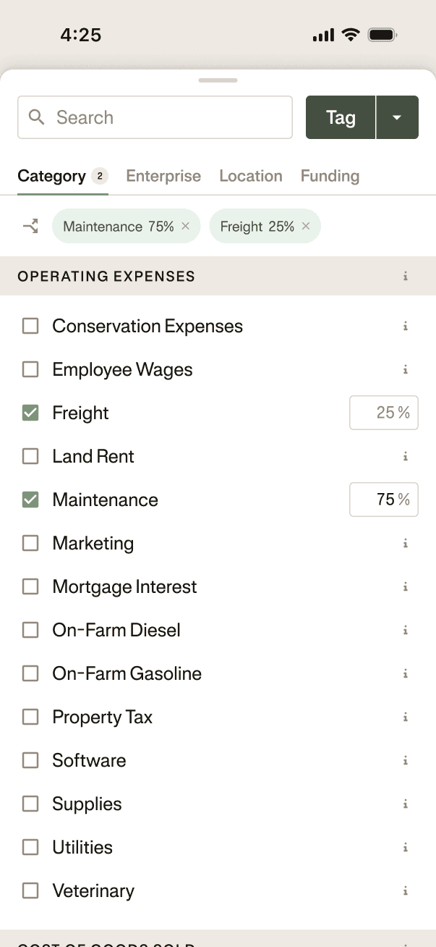
Task: Open the Location tab
Action: [250, 176]
